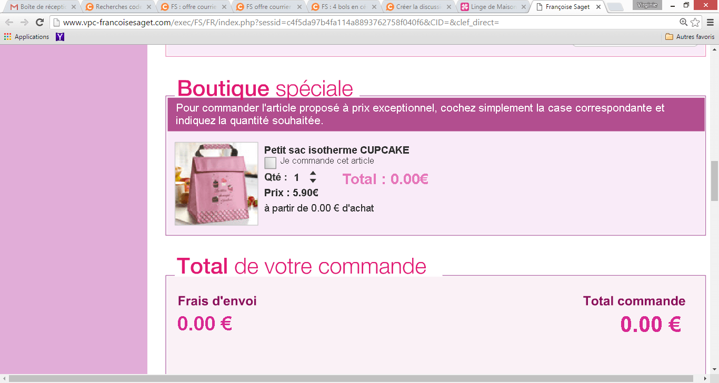Bookmark this page with the star icon
The image size is (719, 383).
coord(695,22)
